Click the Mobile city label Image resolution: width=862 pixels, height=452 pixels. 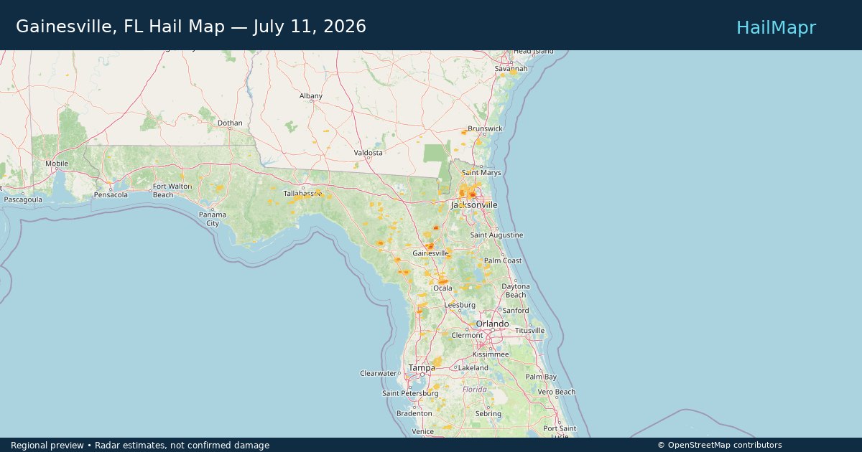[57, 164]
